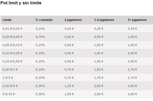Select the 0,50 €/1 € limit cell

tap(10, 70)
